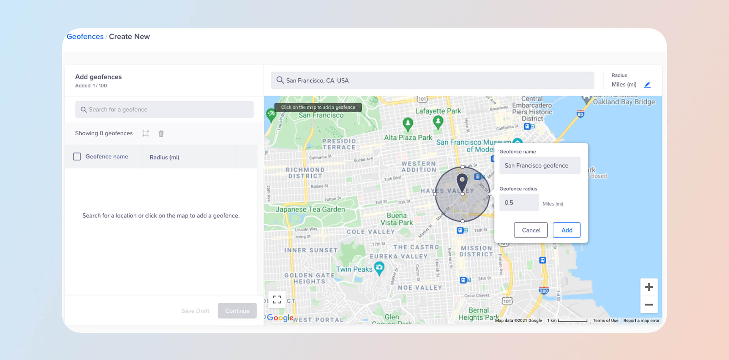Viewport: 729px width, 360px height.
Task: Select the polygon geofence drawing tool
Action: [x=146, y=133]
